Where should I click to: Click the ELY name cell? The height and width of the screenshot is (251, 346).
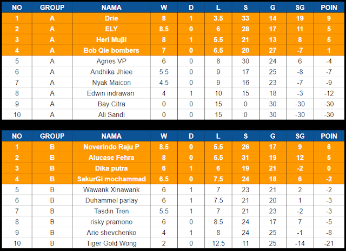[x=111, y=29]
